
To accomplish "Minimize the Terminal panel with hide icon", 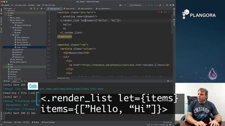I will (x=171, y=81).
